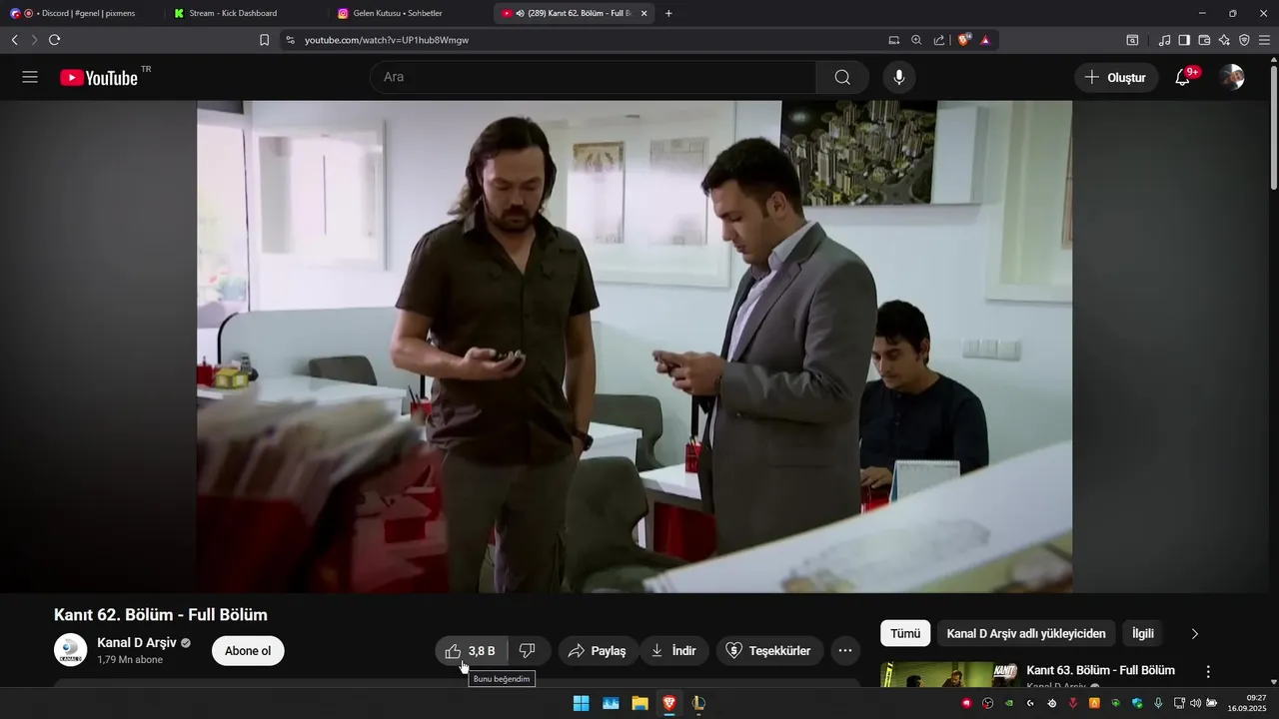The width and height of the screenshot is (1279, 719).
Task: Reload the current page
Action: [54, 40]
